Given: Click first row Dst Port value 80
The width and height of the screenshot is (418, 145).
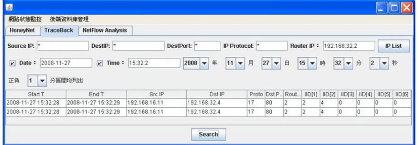Looking at the screenshot, I should coord(274,103).
